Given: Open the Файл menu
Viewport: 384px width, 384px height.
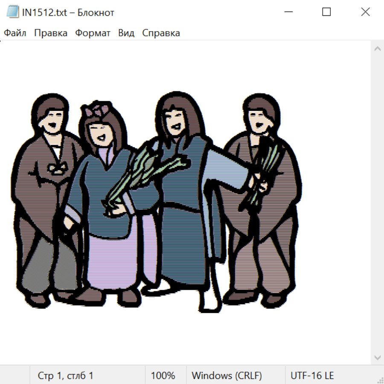Looking at the screenshot, I should [x=15, y=33].
